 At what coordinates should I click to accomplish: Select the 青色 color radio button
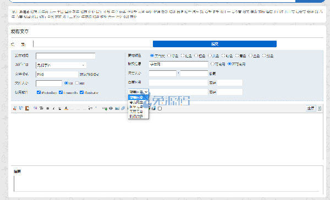pyautogui.click(x=237, y=55)
